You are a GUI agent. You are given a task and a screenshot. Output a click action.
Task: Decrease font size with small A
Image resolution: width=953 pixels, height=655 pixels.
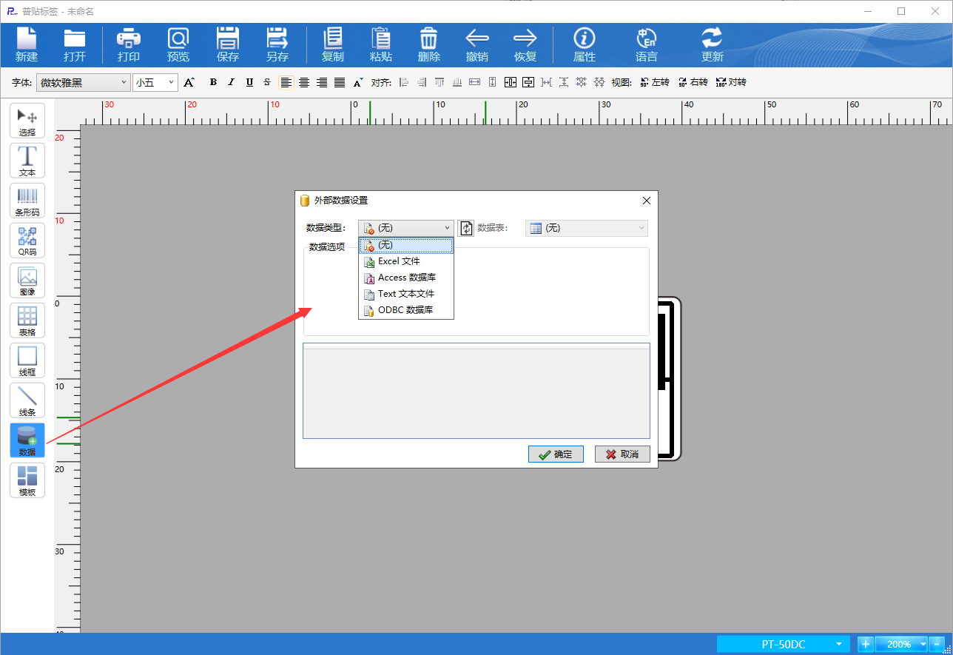pyautogui.click(x=358, y=82)
